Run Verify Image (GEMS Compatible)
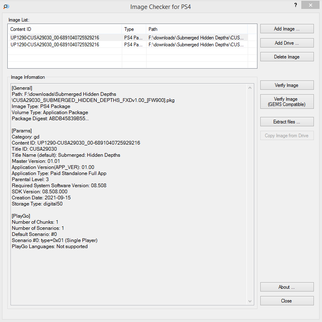The width and height of the screenshot is (322, 322). (x=287, y=102)
